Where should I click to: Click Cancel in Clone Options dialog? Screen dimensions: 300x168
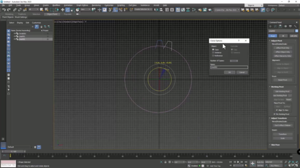point(242,72)
